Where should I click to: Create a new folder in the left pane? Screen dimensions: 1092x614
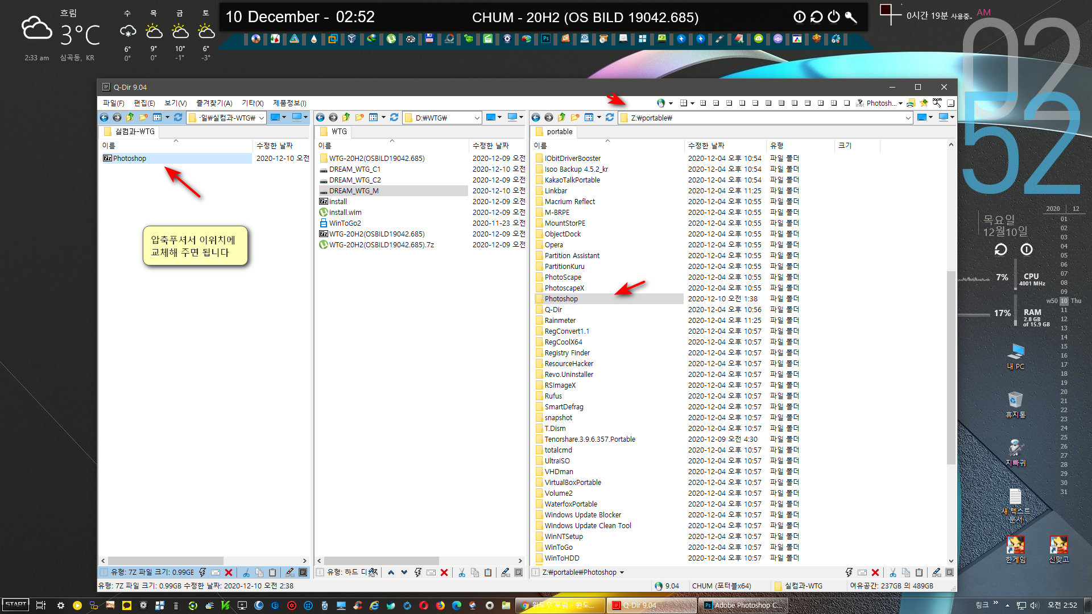coord(143,118)
